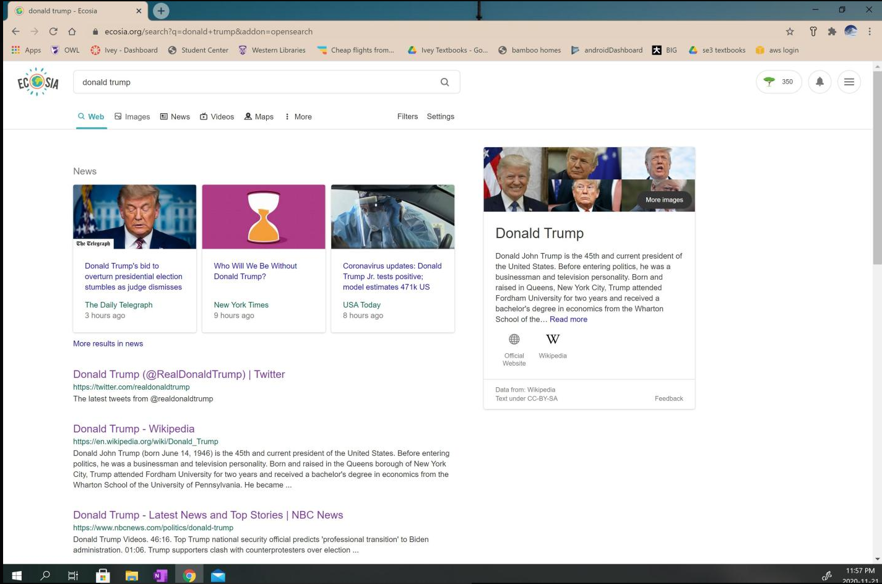Open the Settings dropdown

(x=440, y=116)
